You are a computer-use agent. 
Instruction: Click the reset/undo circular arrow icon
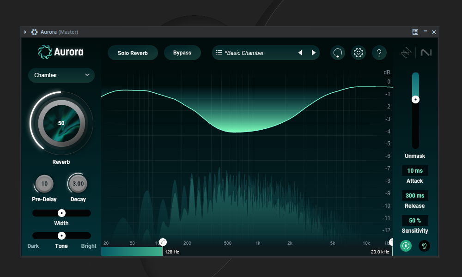click(x=338, y=53)
